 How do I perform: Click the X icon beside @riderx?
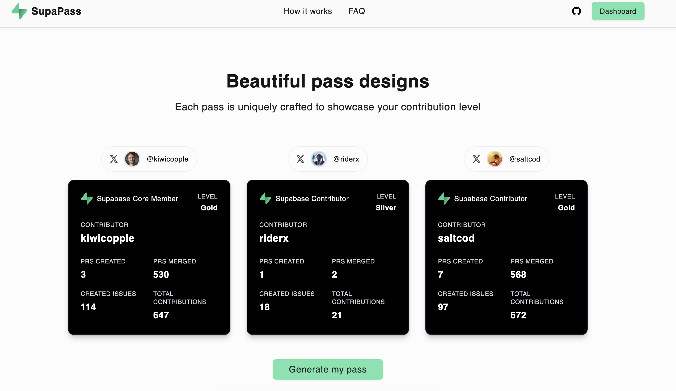tap(300, 159)
